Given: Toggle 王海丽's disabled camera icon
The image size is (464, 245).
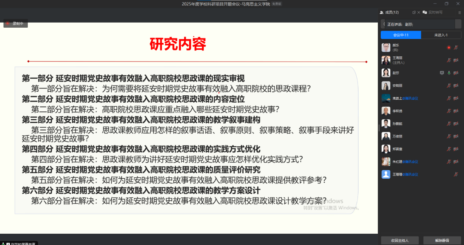Looking at the screenshot, I should [x=456, y=60].
